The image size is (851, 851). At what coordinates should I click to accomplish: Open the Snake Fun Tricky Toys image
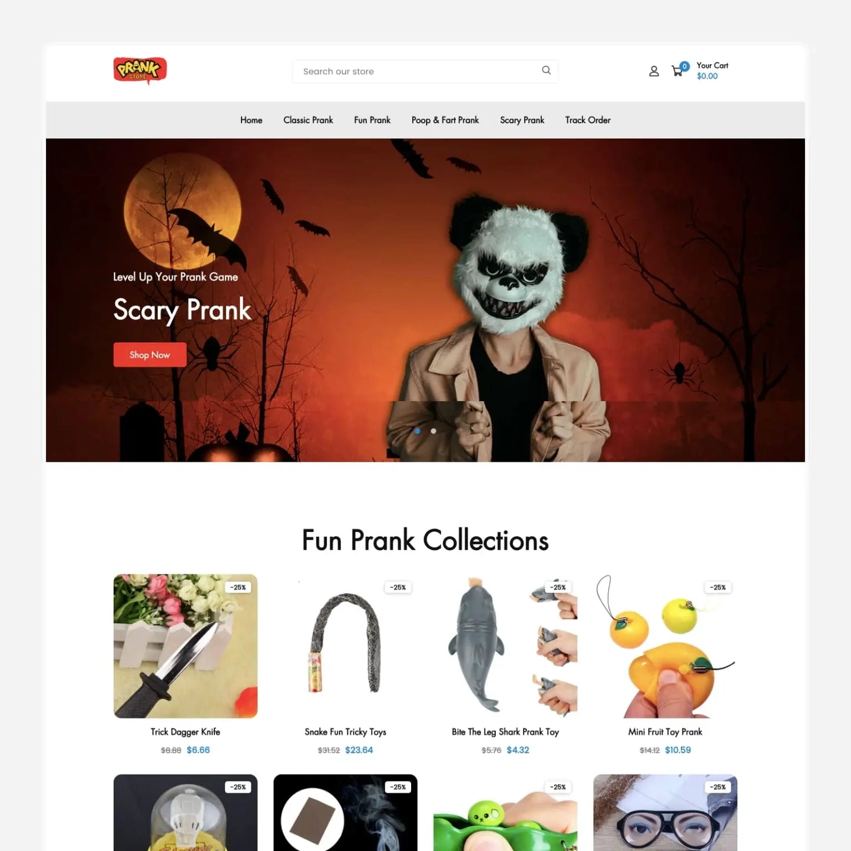pos(346,646)
